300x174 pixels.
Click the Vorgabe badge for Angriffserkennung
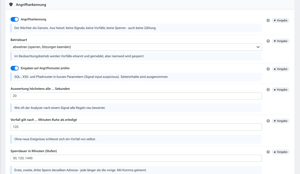click(x=280, y=20)
